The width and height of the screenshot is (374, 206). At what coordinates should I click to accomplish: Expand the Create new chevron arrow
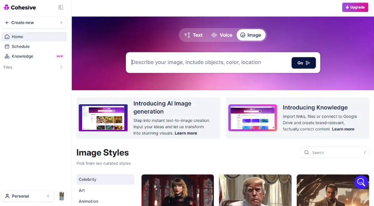coord(61,22)
